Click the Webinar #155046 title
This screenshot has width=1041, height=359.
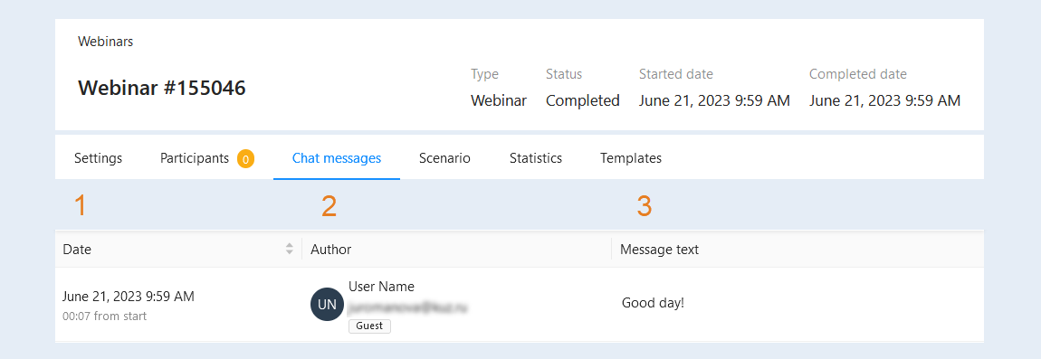(x=162, y=88)
